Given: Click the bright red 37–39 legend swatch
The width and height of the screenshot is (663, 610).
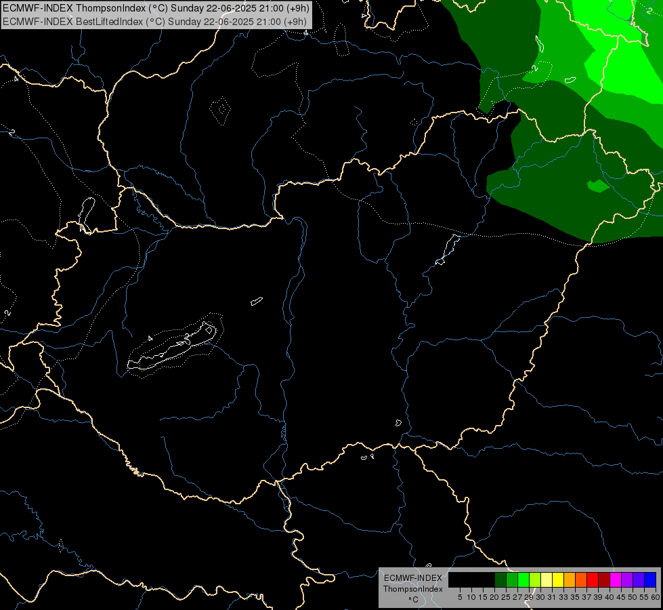Looking at the screenshot, I should (593, 579).
